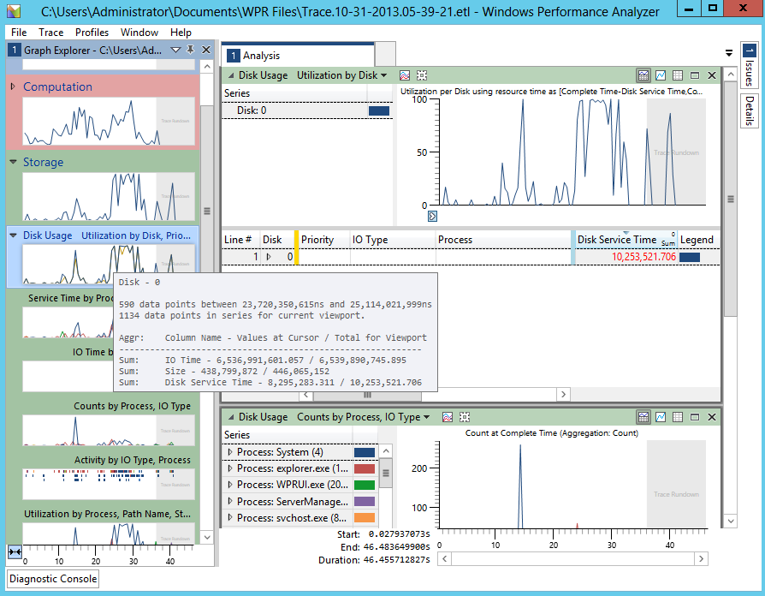765x596 pixels.
Task: Expand Disk 0 row in the table
Action: (x=269, y=257)
